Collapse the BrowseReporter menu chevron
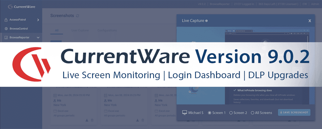The width and height of the screenshot is (322, 129). click(x=38, y=38)
